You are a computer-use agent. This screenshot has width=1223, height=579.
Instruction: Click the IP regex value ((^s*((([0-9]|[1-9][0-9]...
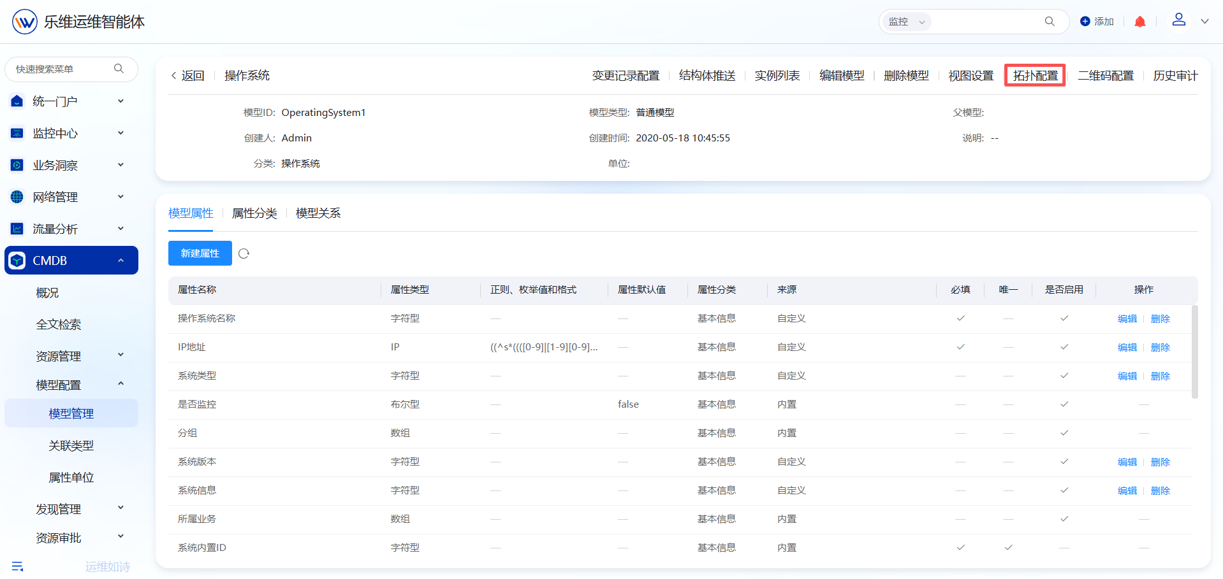(544, 347)
